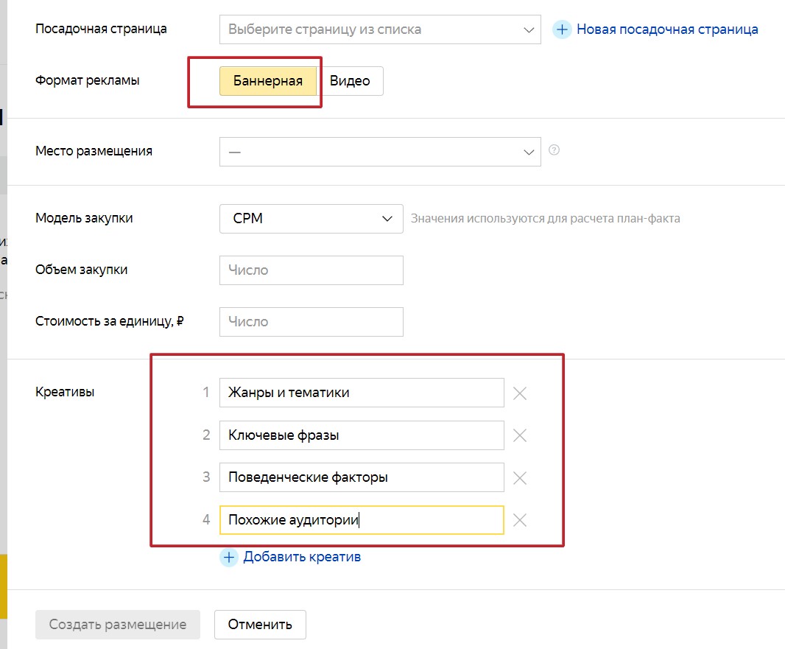Click the 'Новая посадочная страница' link
Screen dimensions: 785x649
click(x=667, y=30)
